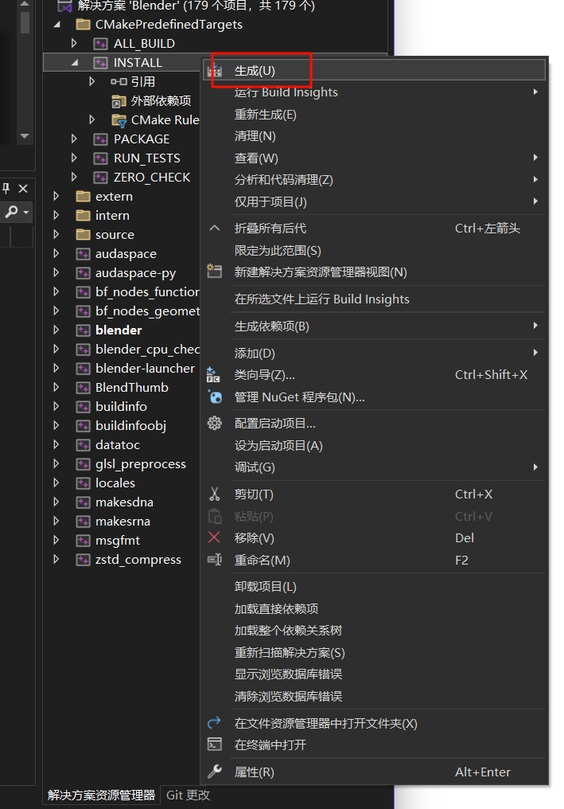Expand the RUN_TESTS project node

click(x=74, y=158)
